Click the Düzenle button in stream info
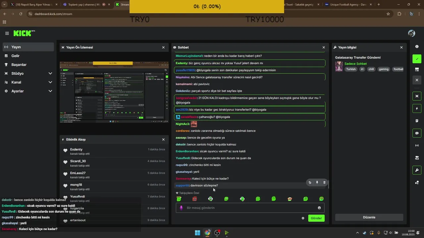Image resolution: width=424 pixels, height=238 pixels. (369, 217)
